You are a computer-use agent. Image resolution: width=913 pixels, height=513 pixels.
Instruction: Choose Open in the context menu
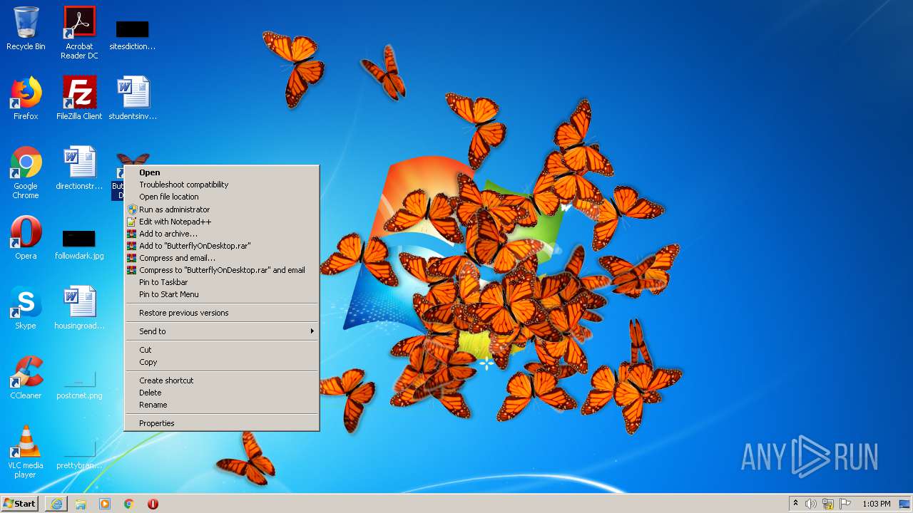[x=222, y=172]
